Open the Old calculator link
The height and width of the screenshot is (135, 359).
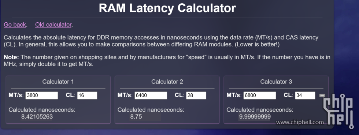53,25
